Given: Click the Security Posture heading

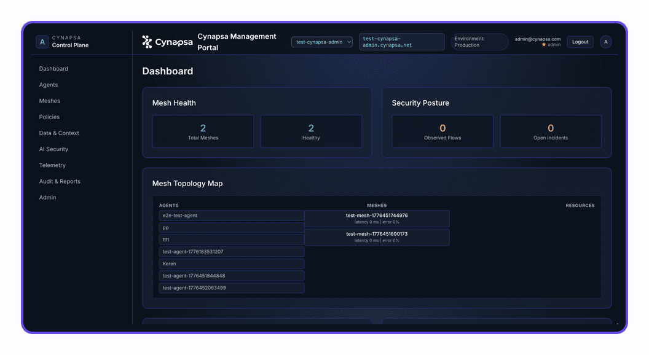Looking at the screenshot, I should [420, 103].
